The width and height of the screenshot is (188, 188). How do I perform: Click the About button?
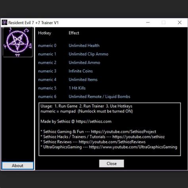[17, 165]
